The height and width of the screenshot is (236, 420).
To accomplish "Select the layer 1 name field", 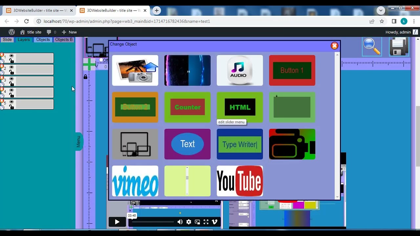I will (34, 58).
